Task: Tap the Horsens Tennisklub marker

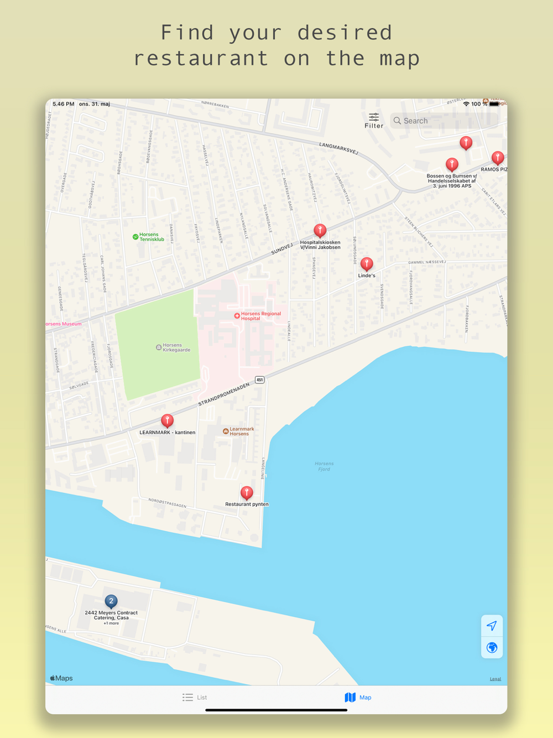Action: 135,237
